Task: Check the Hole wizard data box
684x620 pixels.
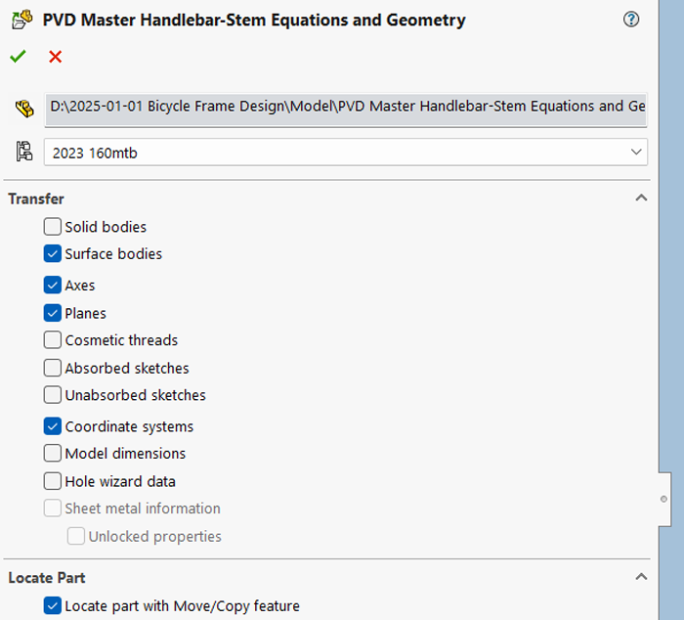Action: (53, 481)
